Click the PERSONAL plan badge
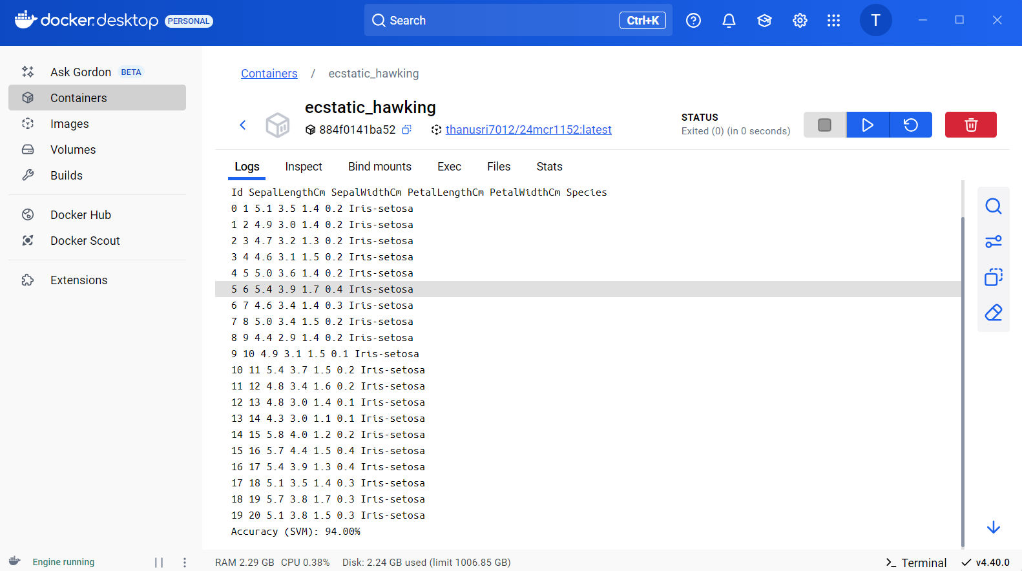Screen dimensions: 1022x571 click(189, 21)
